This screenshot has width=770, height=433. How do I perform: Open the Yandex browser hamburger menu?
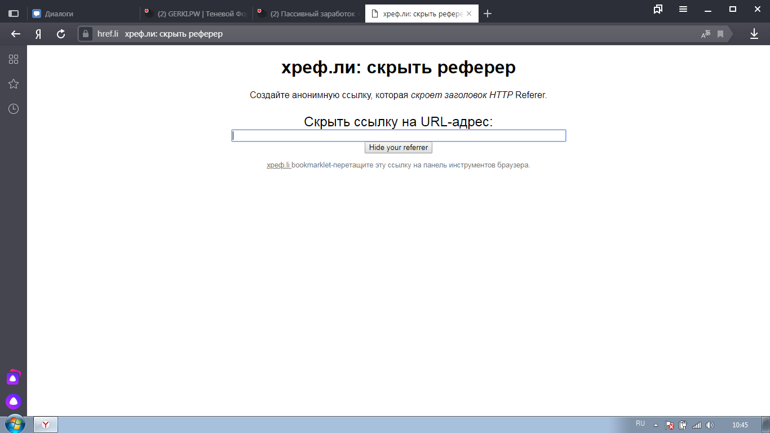[683, 9]
